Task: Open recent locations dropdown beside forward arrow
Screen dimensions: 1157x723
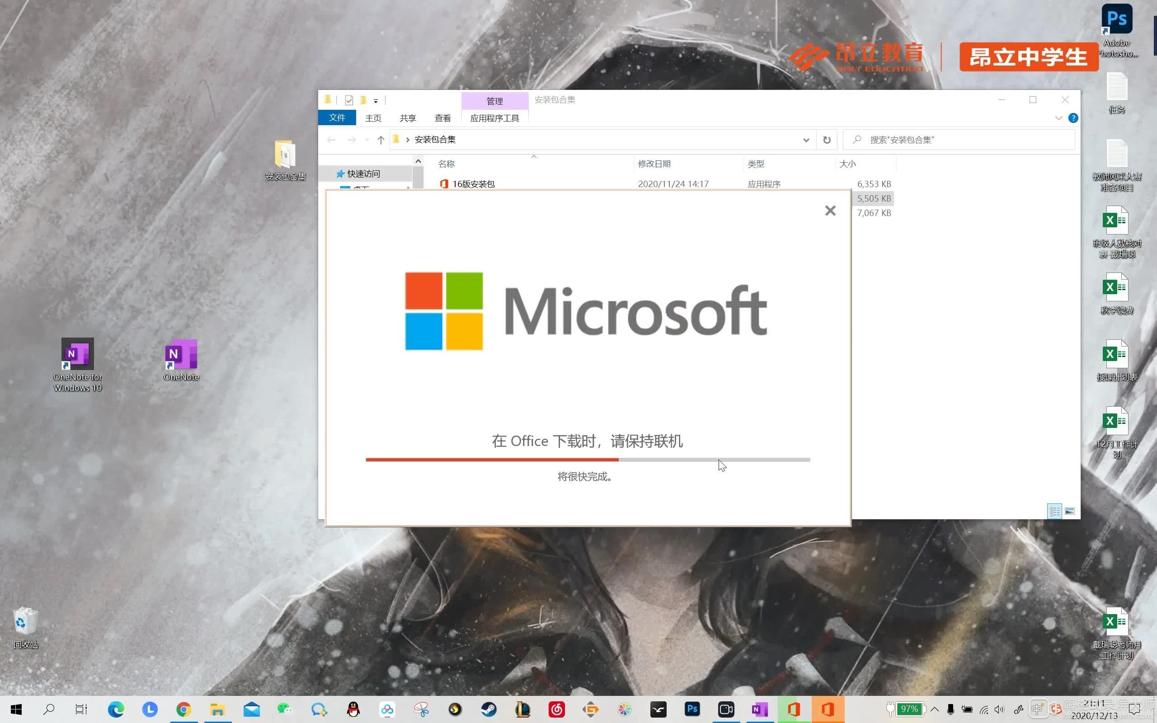Action: pos(367,140)
